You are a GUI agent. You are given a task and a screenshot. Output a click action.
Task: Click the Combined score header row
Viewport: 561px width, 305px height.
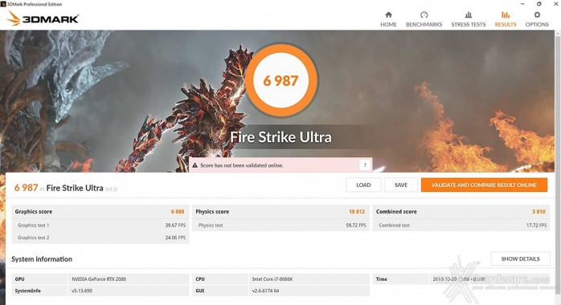pyautogui.click(x=461, y=211)
